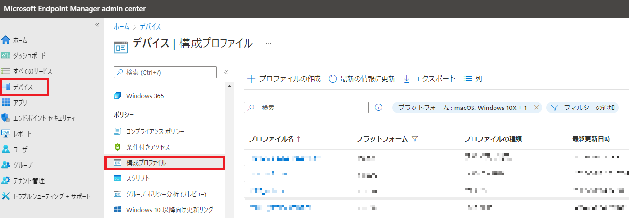
Task: Click the テナント管理 gear icon
Action: 6,181
